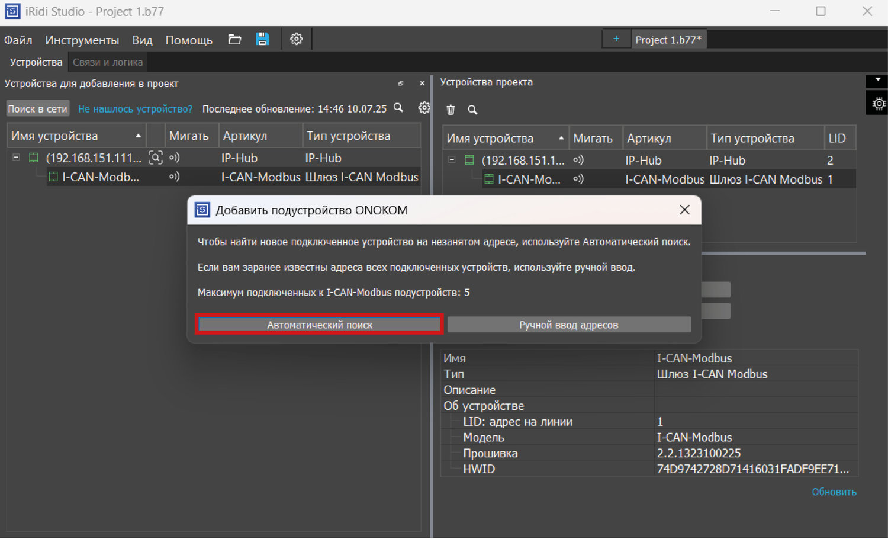
Task: Toggle blink for IP-Hub in left list
Action: [174, 158]
